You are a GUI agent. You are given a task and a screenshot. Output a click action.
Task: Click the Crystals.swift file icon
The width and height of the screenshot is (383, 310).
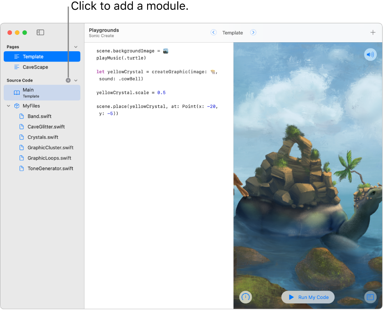(x=21, y=137)
